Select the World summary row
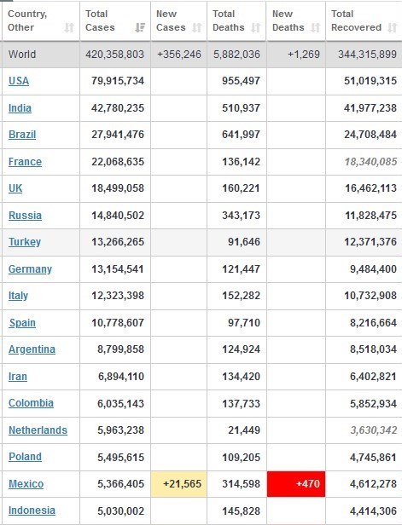The width and height of the screenshot is (402, 525). [x=201, y=55]
